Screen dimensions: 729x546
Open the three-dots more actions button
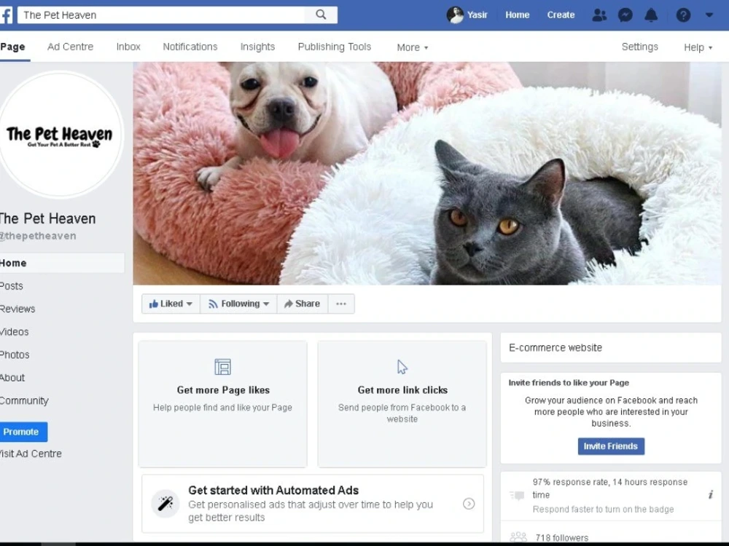click(341, 304)
